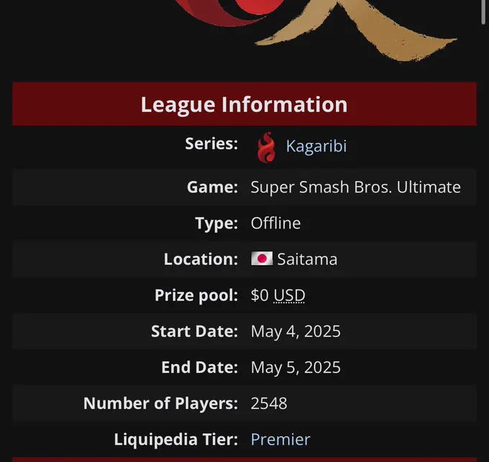Open the Premier tier link
Viewport: 489px width, 462px height.
280,439
